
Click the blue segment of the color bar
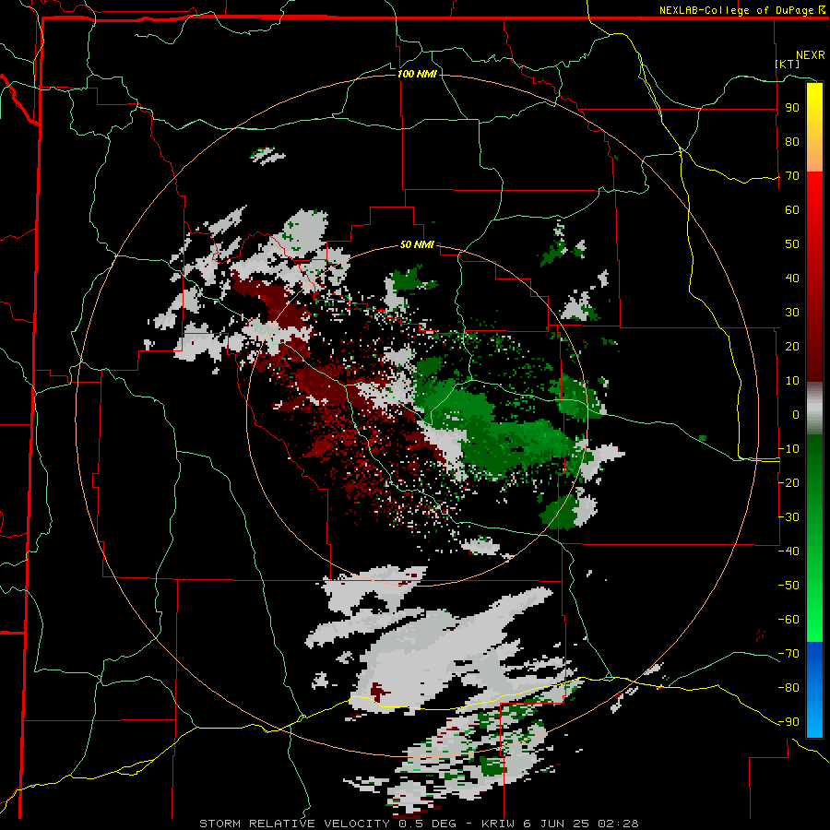click(814, 690)
